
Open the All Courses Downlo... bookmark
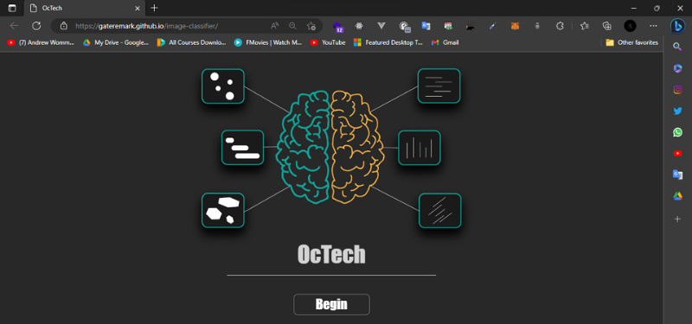click(x=191, y=42)
